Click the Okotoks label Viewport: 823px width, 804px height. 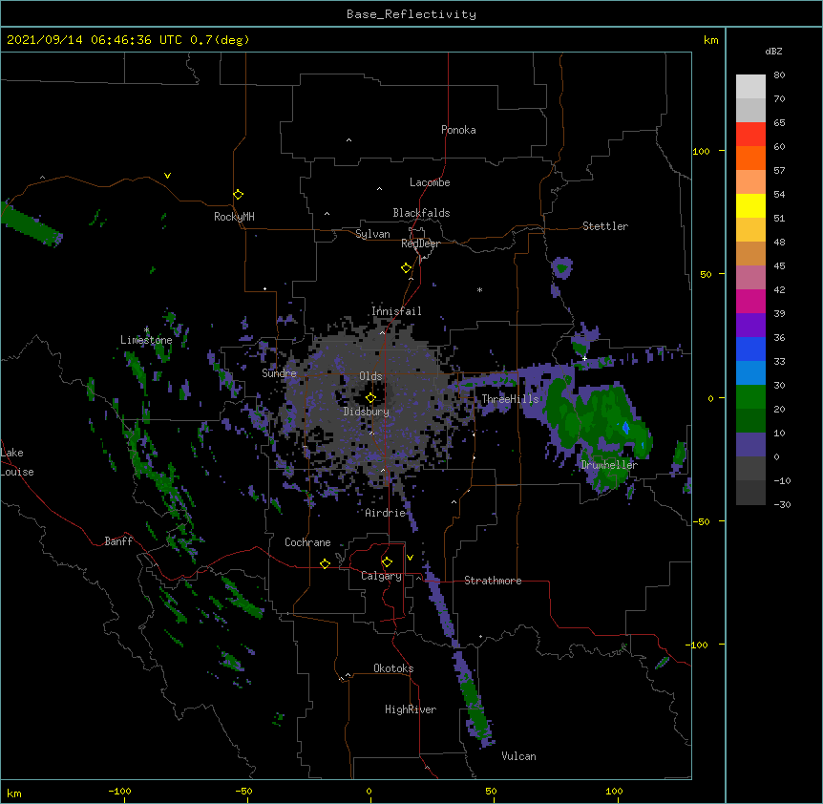(x=393, y=668)
